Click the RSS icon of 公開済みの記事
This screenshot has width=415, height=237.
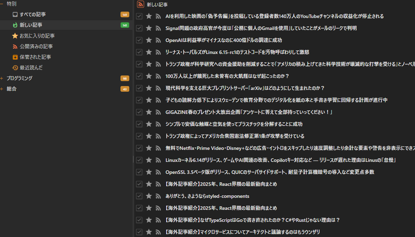(15, 47)
